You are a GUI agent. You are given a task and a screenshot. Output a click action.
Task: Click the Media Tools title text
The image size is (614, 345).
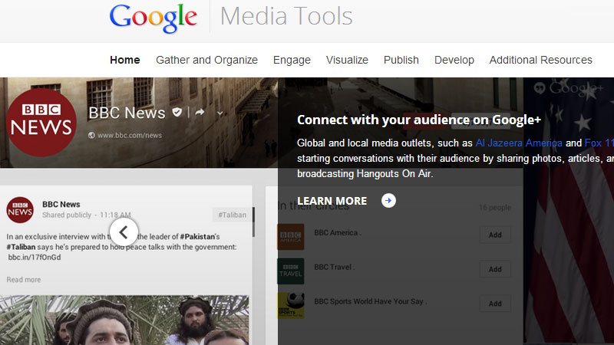coord(286,16)
